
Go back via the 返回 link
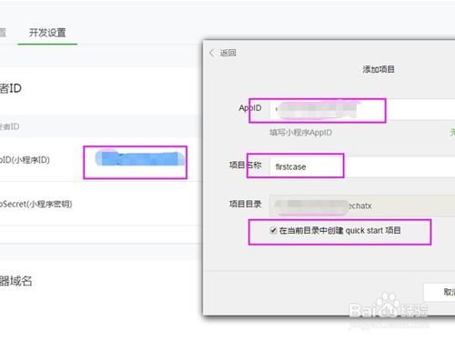[227, 53]
